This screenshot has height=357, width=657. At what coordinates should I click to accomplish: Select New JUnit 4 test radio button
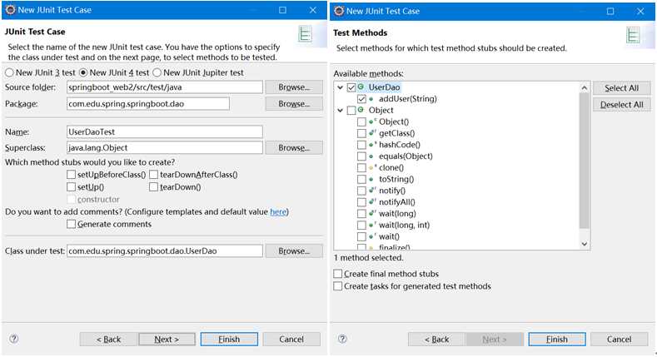pyautogui.click(x=83, y=72)
